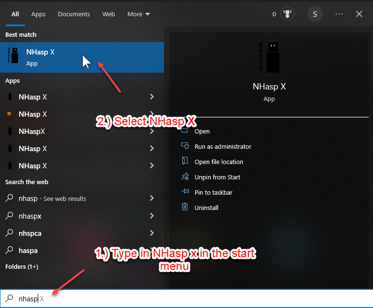Open 'nhasp - See web results'

click(x=82, y=198)
